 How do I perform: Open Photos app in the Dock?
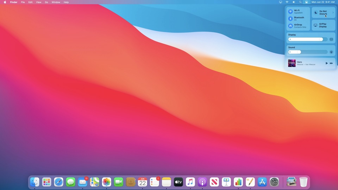pyautogui.click(x=106, y=182)
